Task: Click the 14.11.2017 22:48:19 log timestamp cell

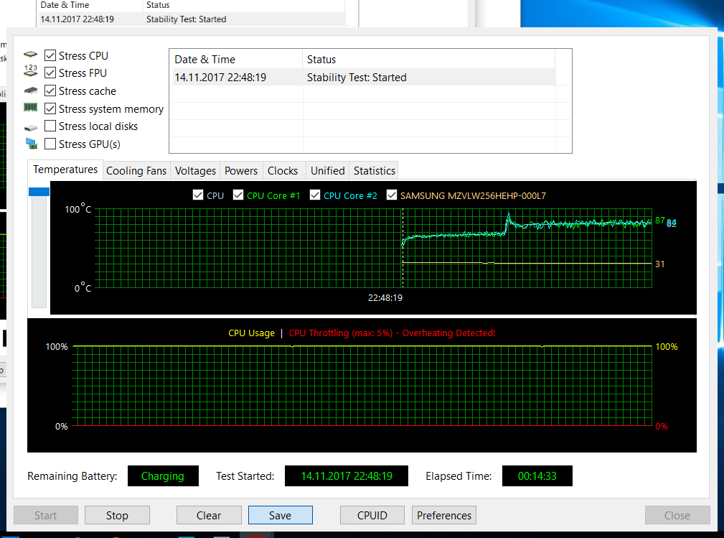Action: point(220,77)
